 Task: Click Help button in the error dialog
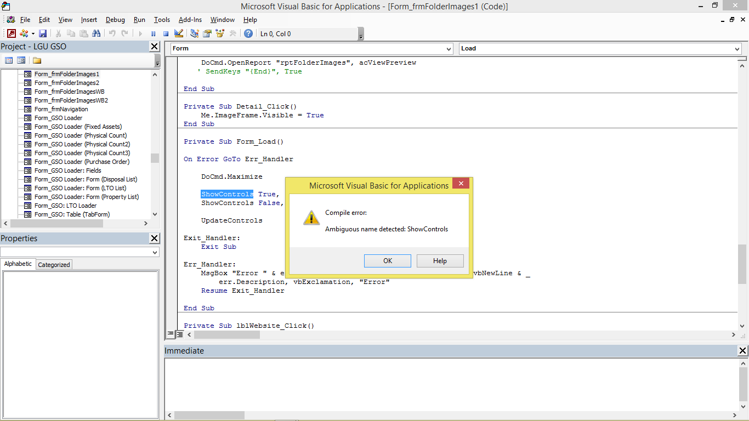pyautogui.click(x=440, y=261)
